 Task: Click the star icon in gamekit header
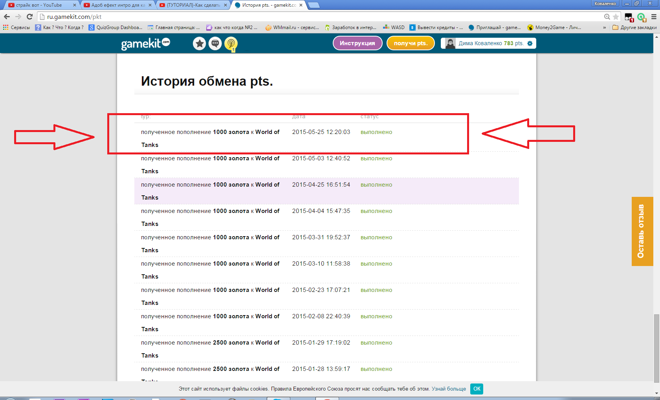200,43
